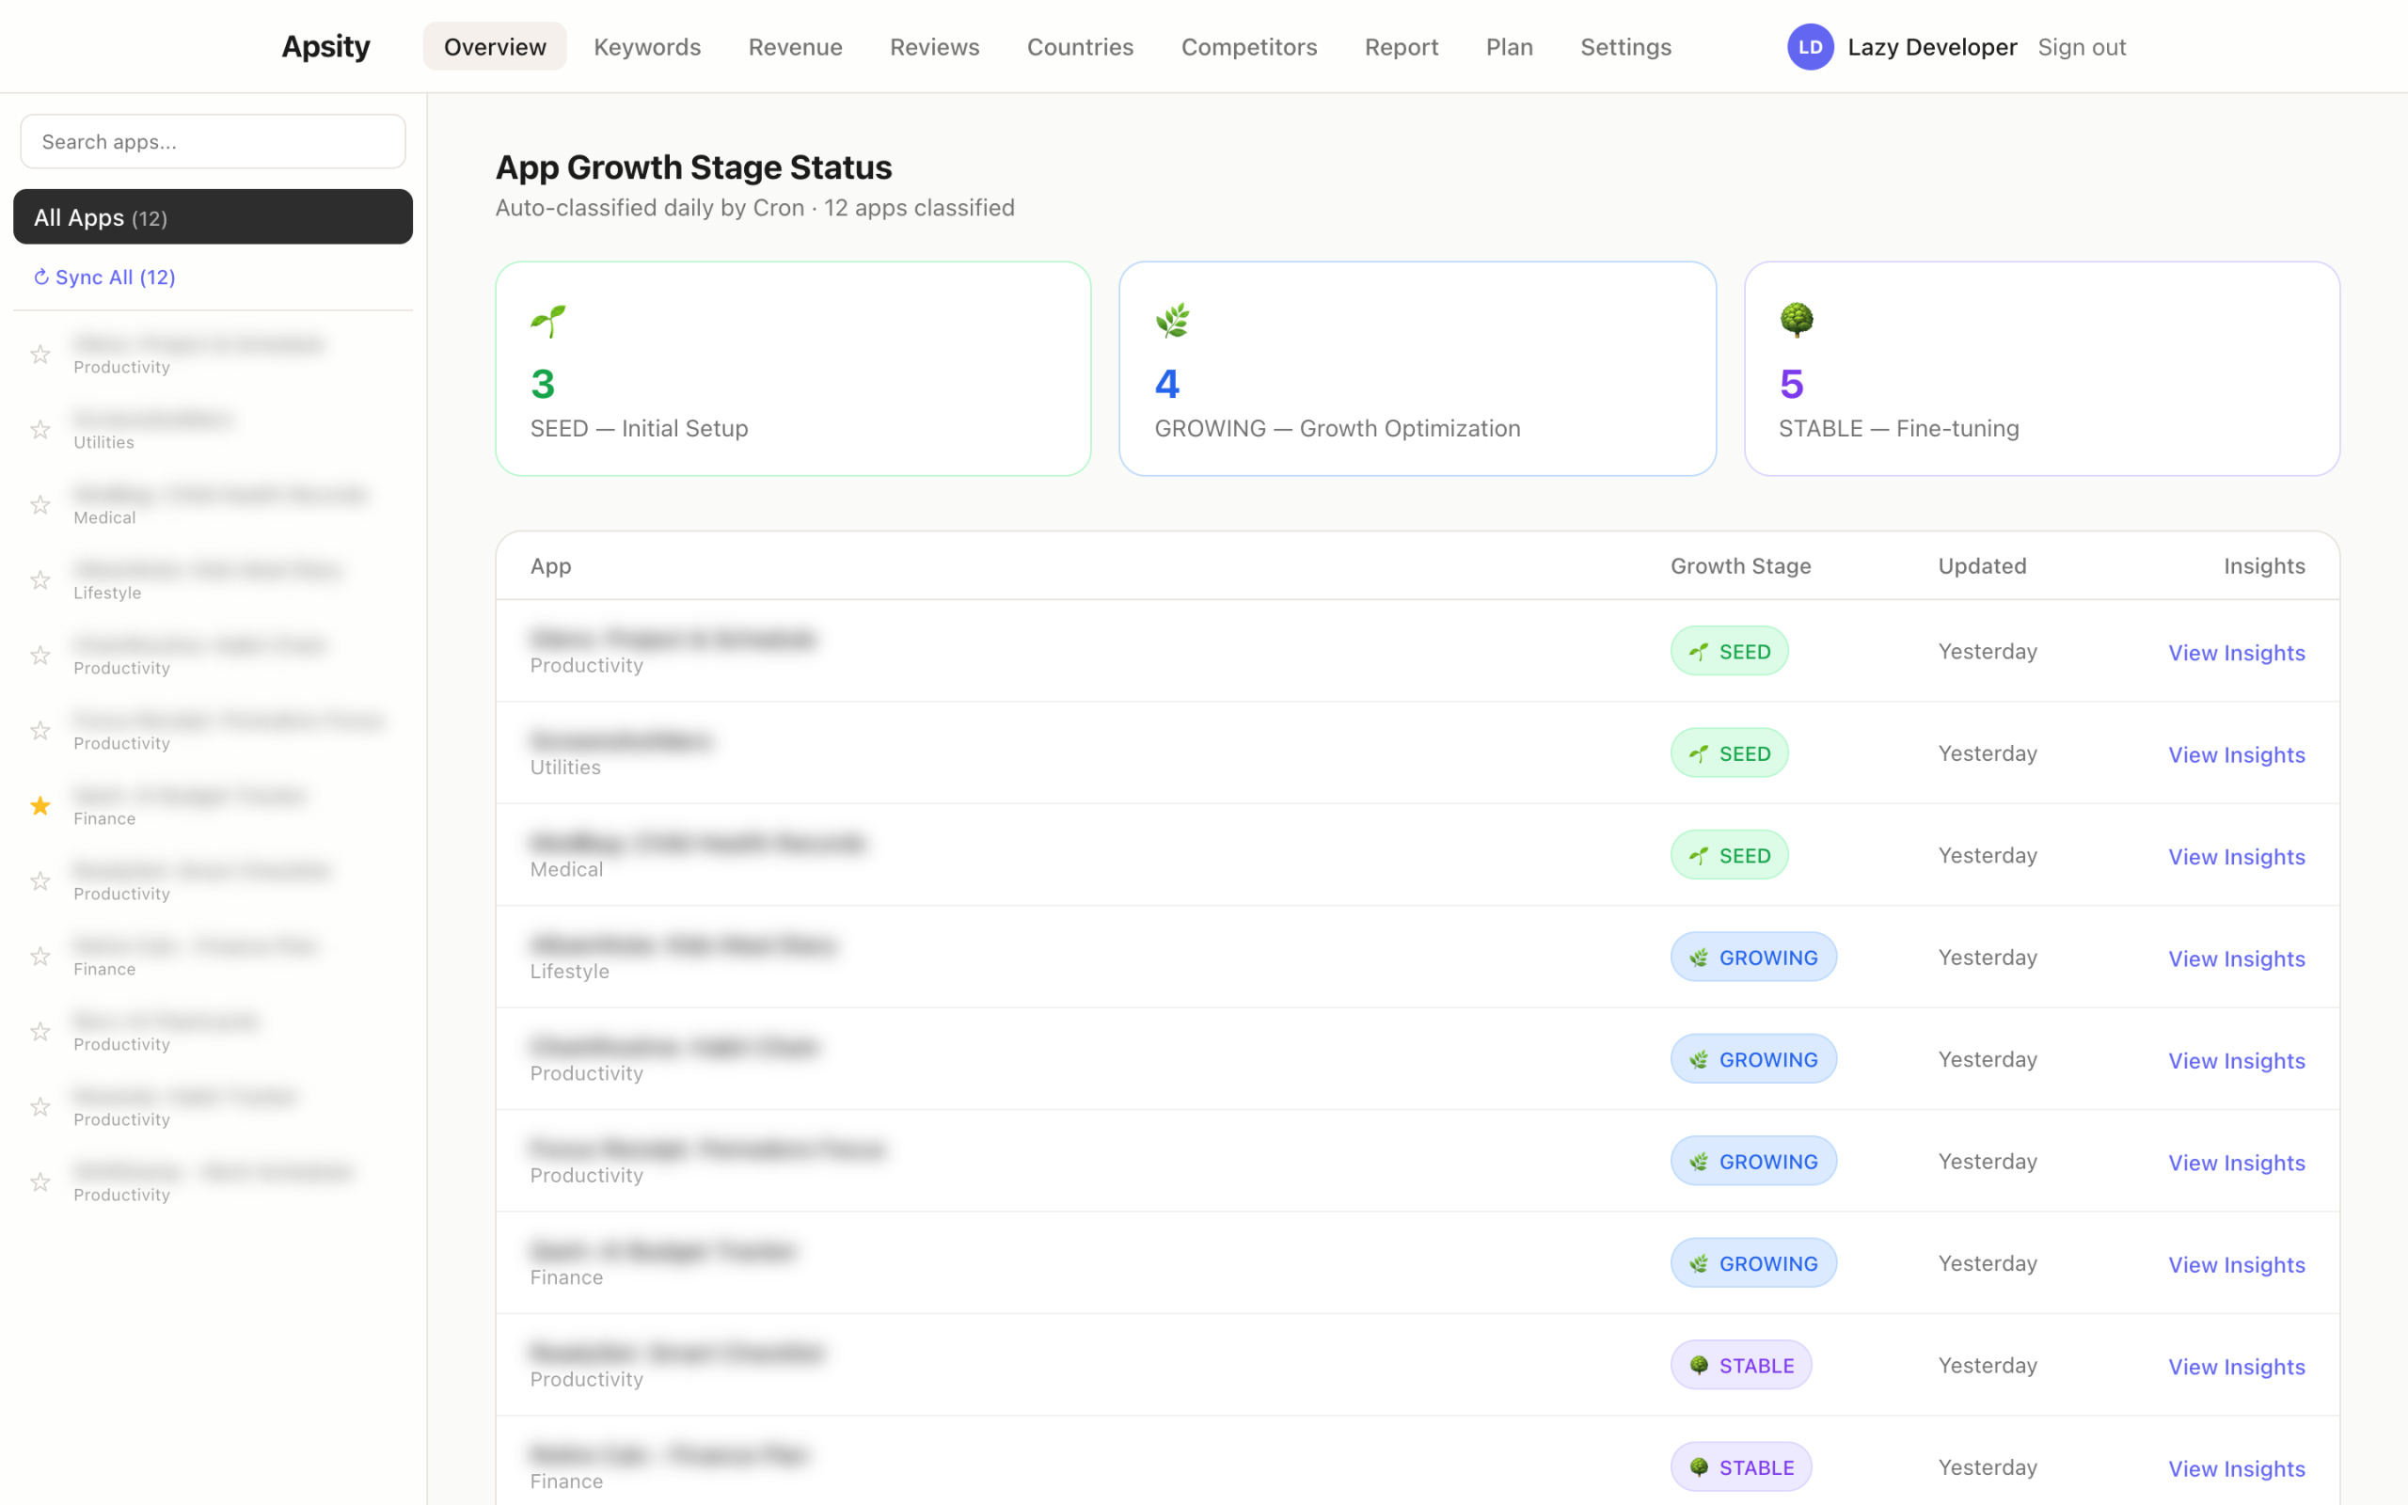The width and height of the screenshot is (2408, 1505).
Task: Star the Utilities app in the sidebar
Action: click(x=40, y=429)
